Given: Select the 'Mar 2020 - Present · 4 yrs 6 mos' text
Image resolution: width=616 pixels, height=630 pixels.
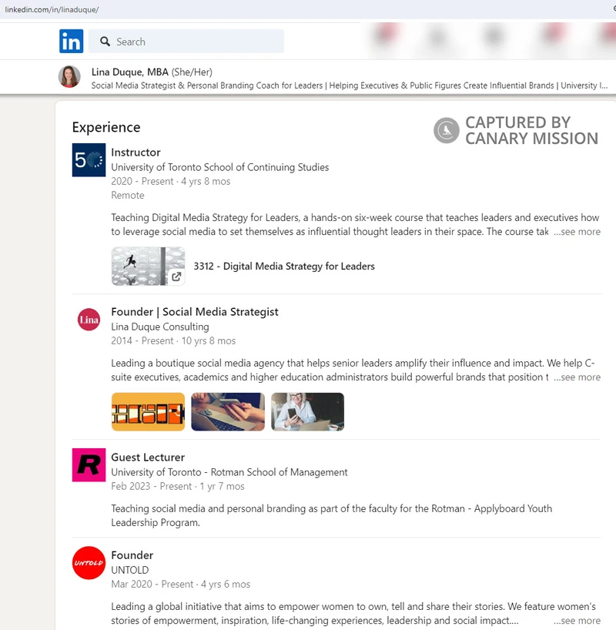Looking at the screenshot, I should pyautogui.click(x=180, y=585).
